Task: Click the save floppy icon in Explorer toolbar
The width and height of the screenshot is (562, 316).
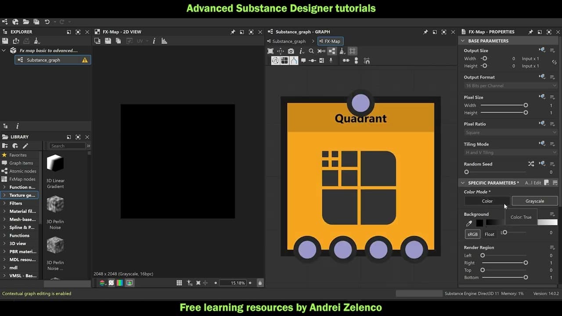Action: (x=5, y=41)
